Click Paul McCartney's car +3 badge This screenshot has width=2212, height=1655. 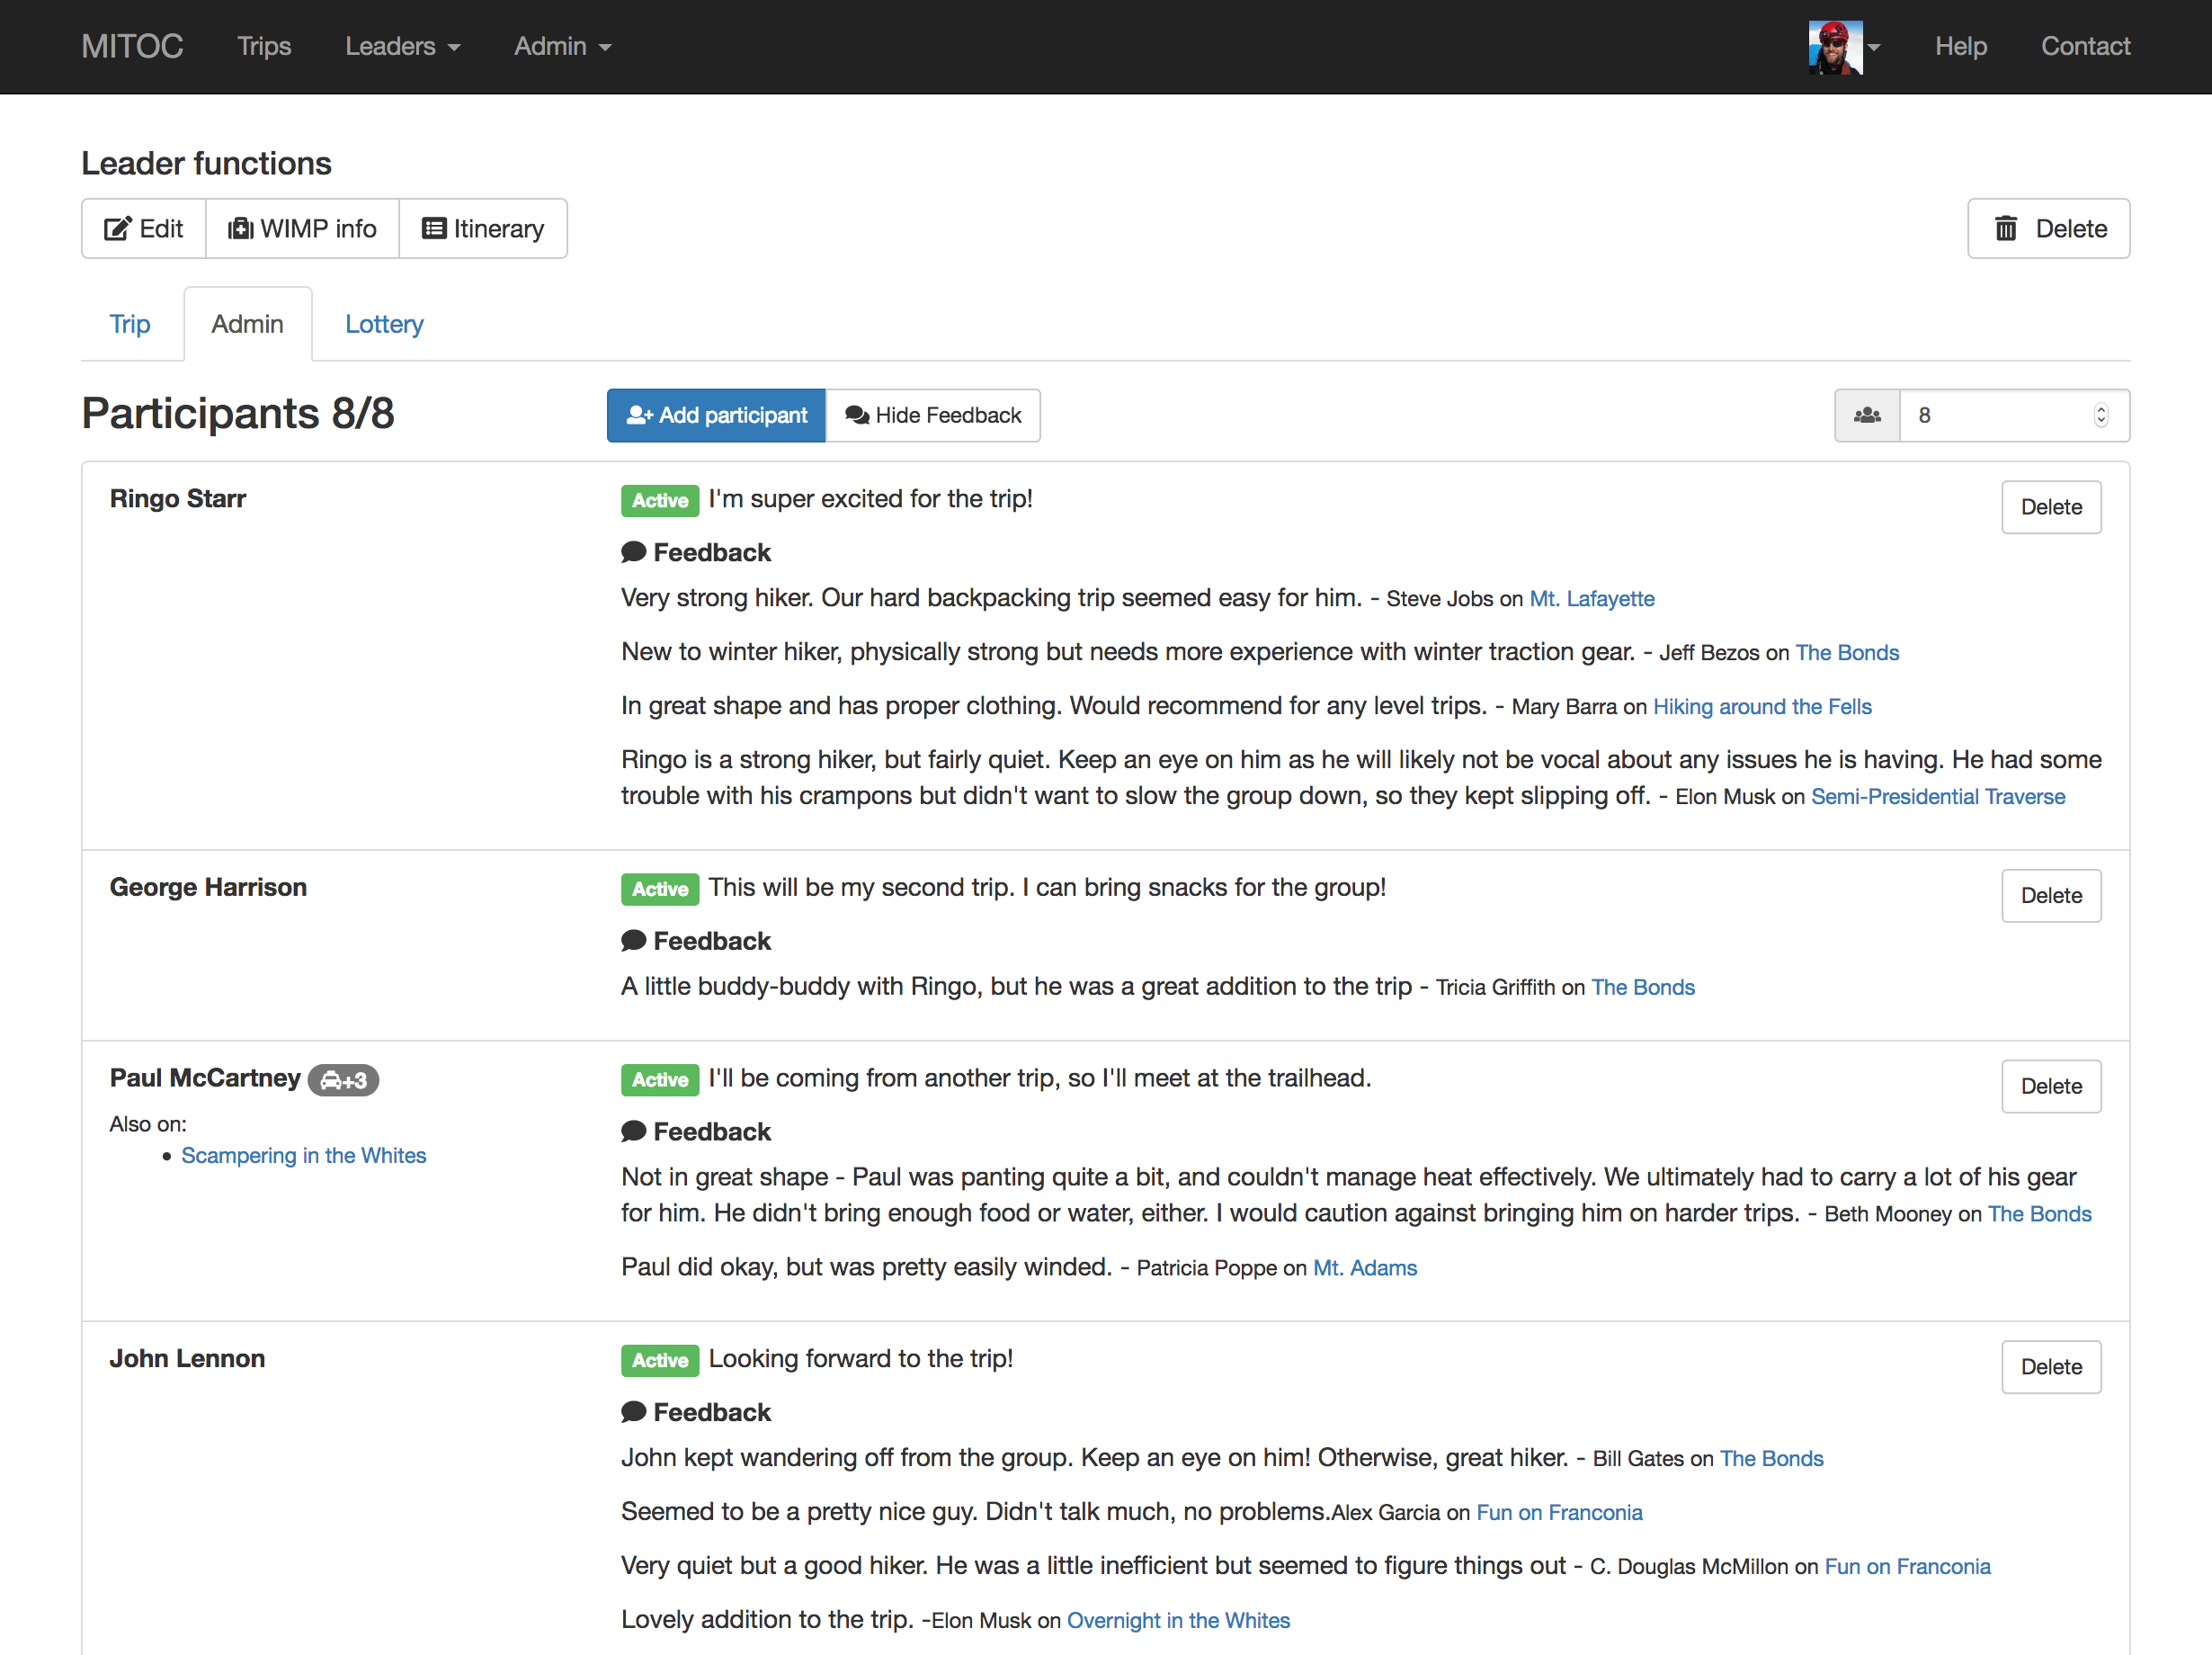[x=343, y=1080]
